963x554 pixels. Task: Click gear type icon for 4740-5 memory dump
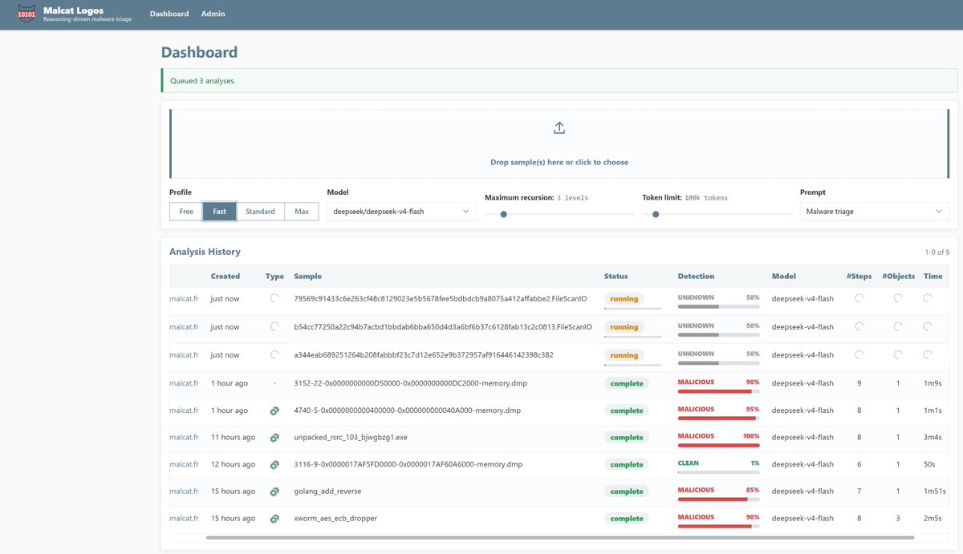coord(274,410)
